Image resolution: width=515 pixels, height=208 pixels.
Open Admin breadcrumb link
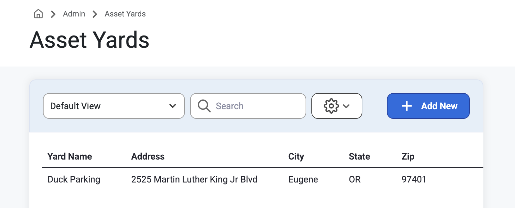point(74,14)
